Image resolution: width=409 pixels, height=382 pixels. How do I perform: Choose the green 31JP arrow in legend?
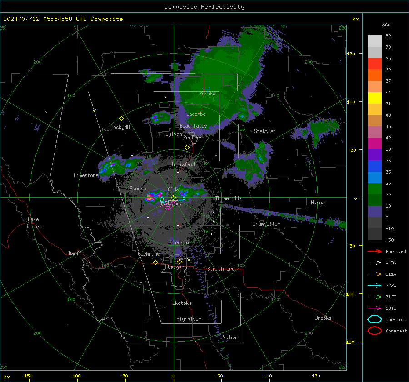click(374, 297)
